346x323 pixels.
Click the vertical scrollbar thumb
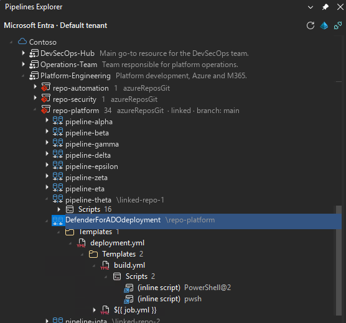click(339, 261)
